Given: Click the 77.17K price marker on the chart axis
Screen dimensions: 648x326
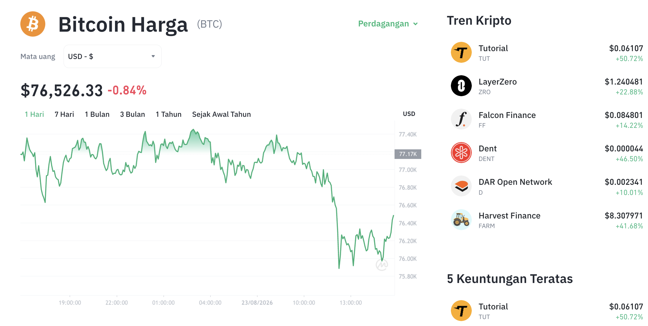Looking at the screenshot, I should 408,154.
